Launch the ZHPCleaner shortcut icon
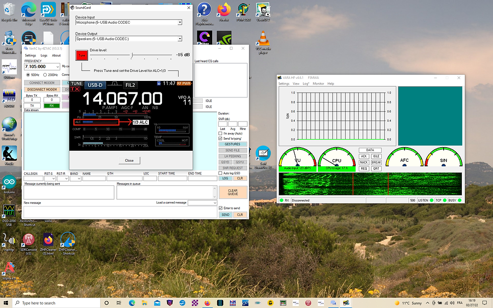The width and height of the screenshot is (493, 308). pos(67,244)
